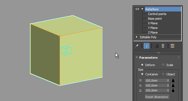Toggle the Y dimension lock
The width and height of the screenshot is (188, 101).
(x=173, y=85)
